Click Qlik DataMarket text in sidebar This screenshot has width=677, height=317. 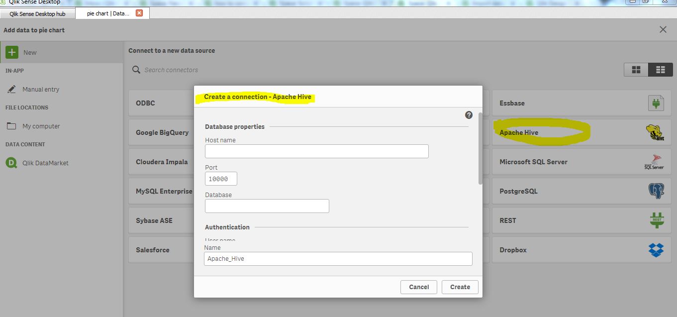(x=45, y=163)
